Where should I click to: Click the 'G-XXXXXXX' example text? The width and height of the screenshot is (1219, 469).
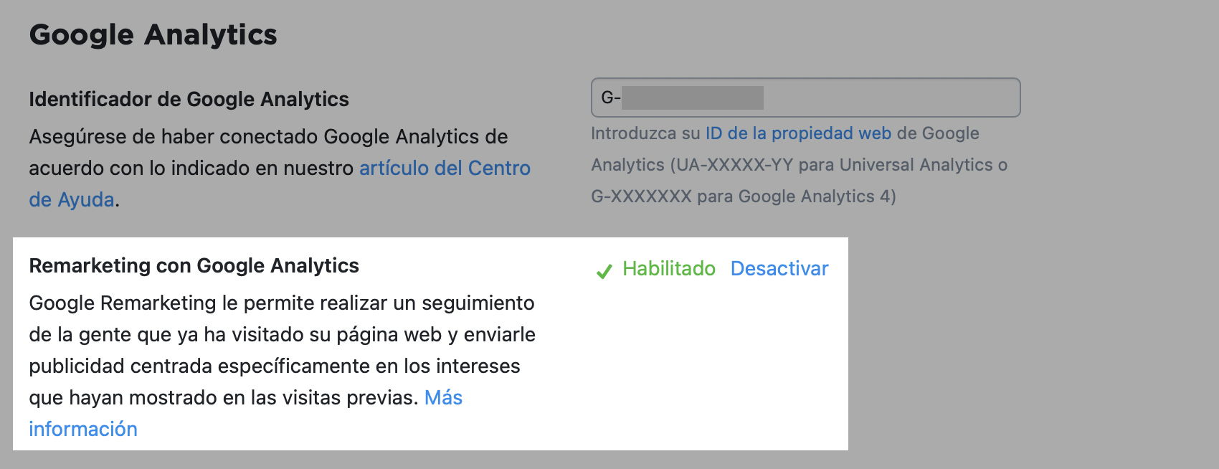coord(641,196)
